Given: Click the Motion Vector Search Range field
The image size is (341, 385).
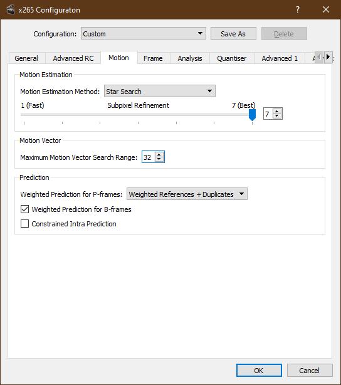Looking at the screenshot, I should coord(149,157).
